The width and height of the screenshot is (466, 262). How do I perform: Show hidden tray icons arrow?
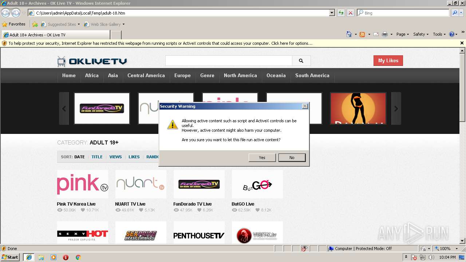pyautogui.click(x=406, y=257)
